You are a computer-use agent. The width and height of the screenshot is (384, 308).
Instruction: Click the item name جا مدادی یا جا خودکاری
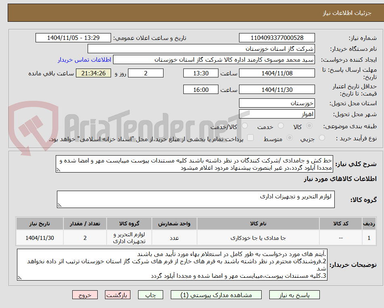click(258, 238)
